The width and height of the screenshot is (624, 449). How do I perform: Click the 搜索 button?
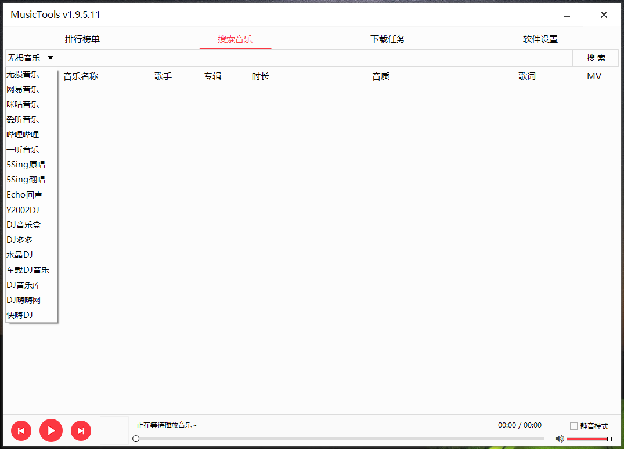click(x=596, y=58)
